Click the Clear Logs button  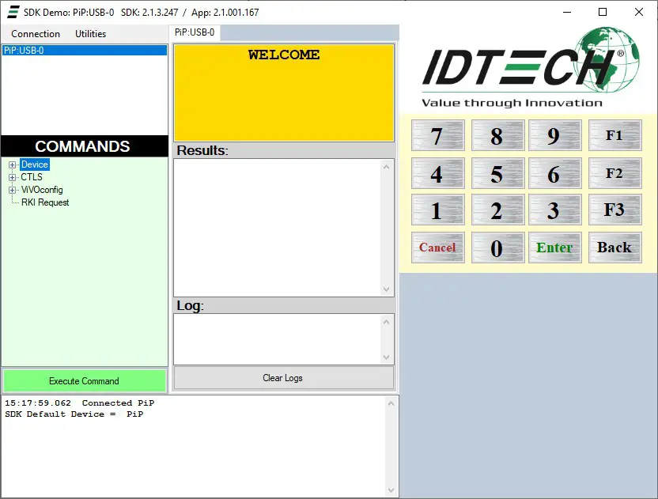point(282,378)
